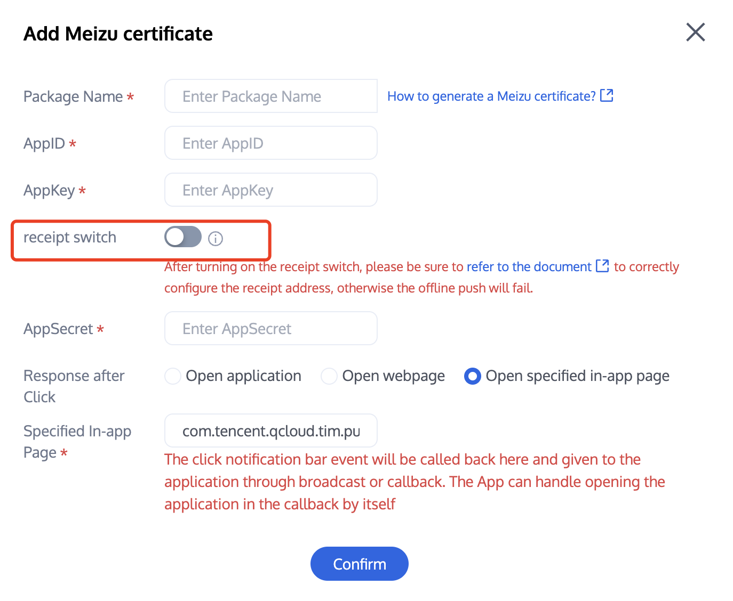Image resolution: width=733 pixels, height=601 pixels.
Task: Click external-link icon after Meizu certificate help
Action: [607, 95]
